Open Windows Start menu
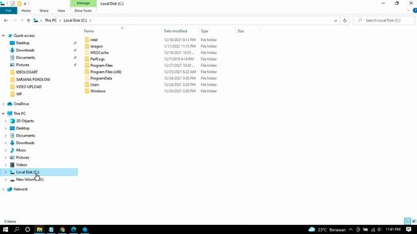 point(5,229)
